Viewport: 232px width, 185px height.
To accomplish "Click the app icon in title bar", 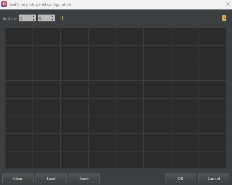I will point(4,4).
